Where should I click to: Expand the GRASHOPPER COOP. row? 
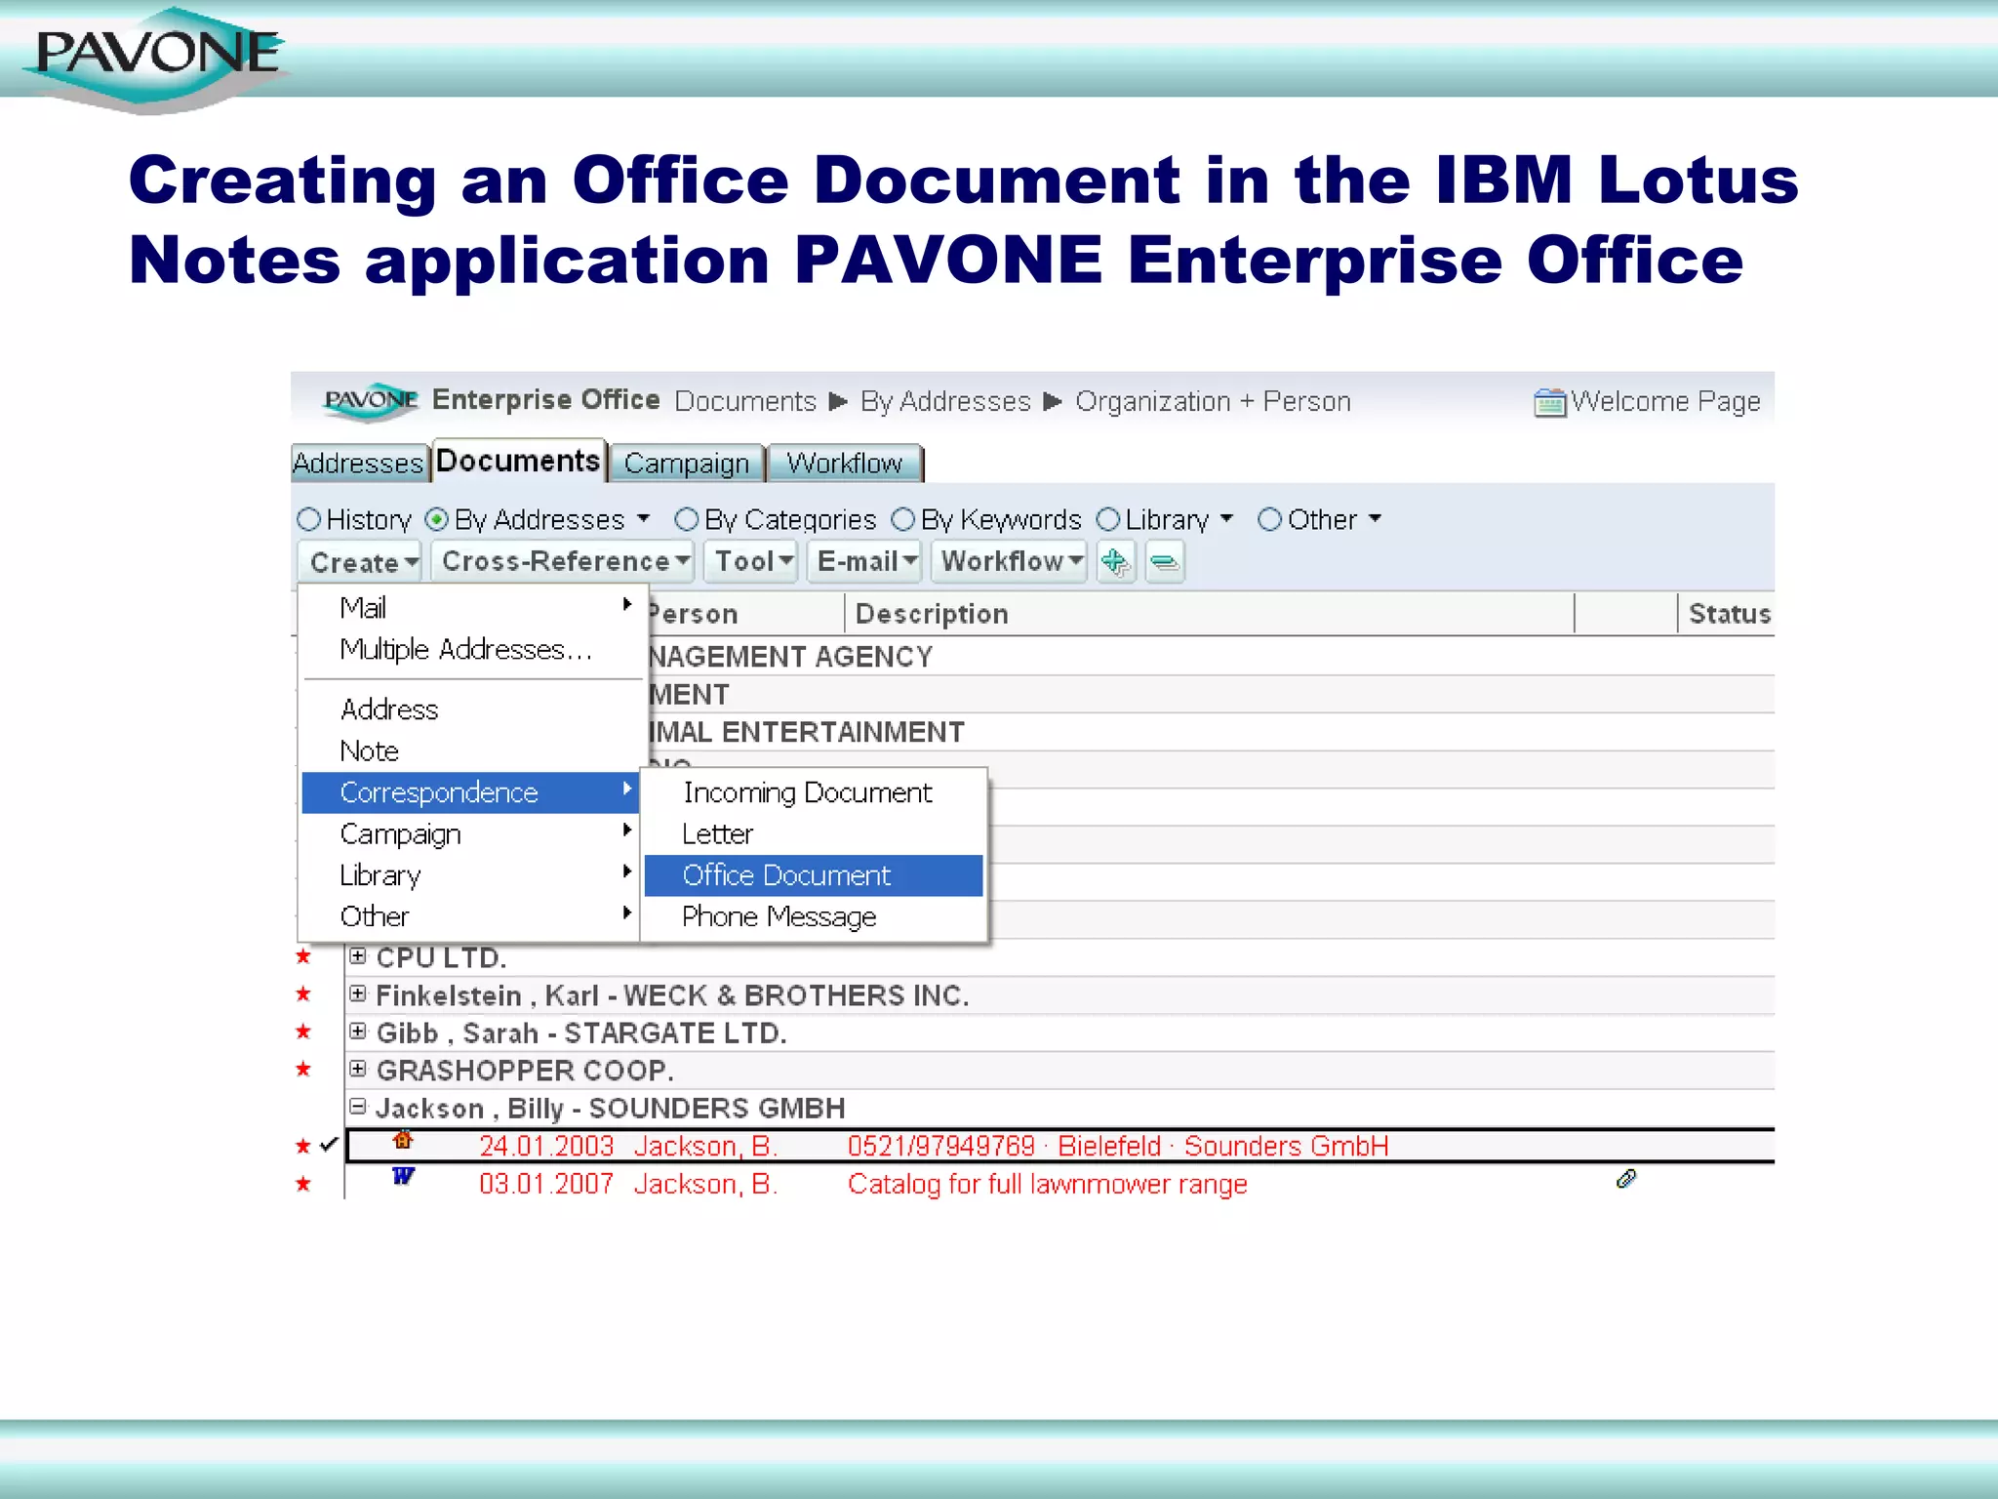[358, 1070]
